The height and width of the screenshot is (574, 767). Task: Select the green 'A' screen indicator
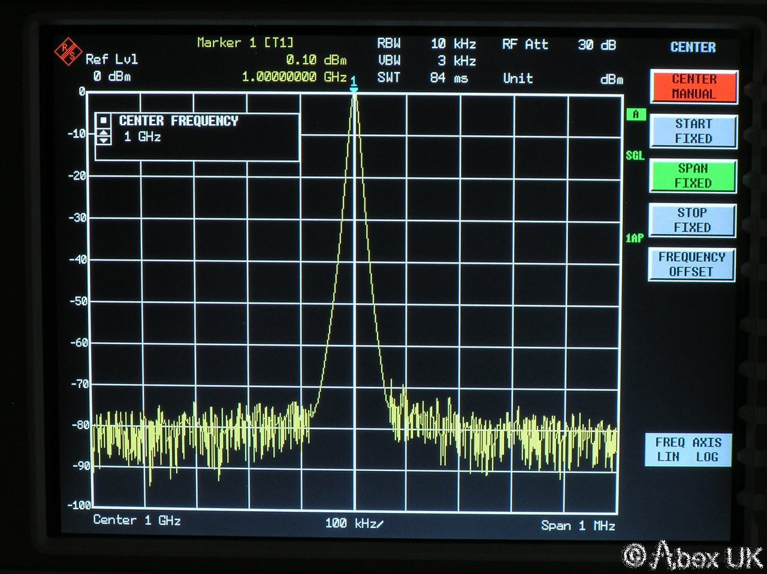[x=635, y=114]
